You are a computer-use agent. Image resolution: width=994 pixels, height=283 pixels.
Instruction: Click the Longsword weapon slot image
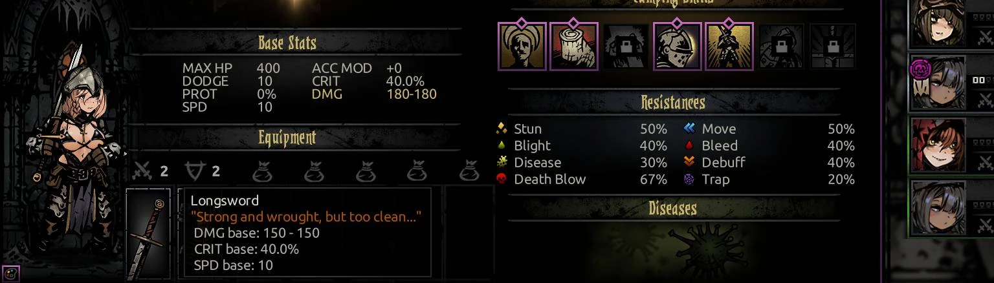148,235
